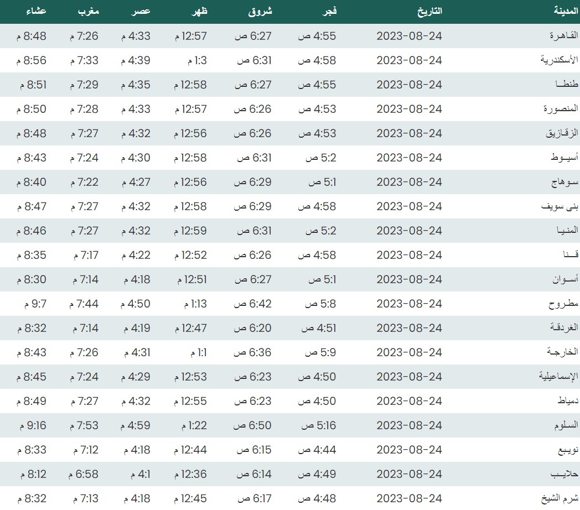Click الغردقة's فجر time 4:51 ص
The image size is (580, 510).
(318, 328)
